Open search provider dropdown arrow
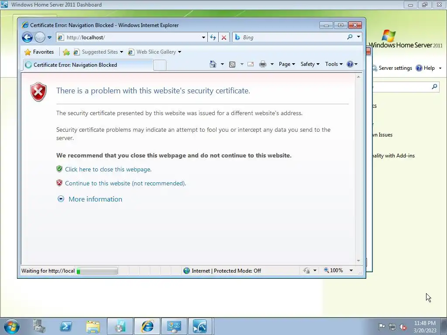This screenshot has height=335, width=447. click(358, 37)
